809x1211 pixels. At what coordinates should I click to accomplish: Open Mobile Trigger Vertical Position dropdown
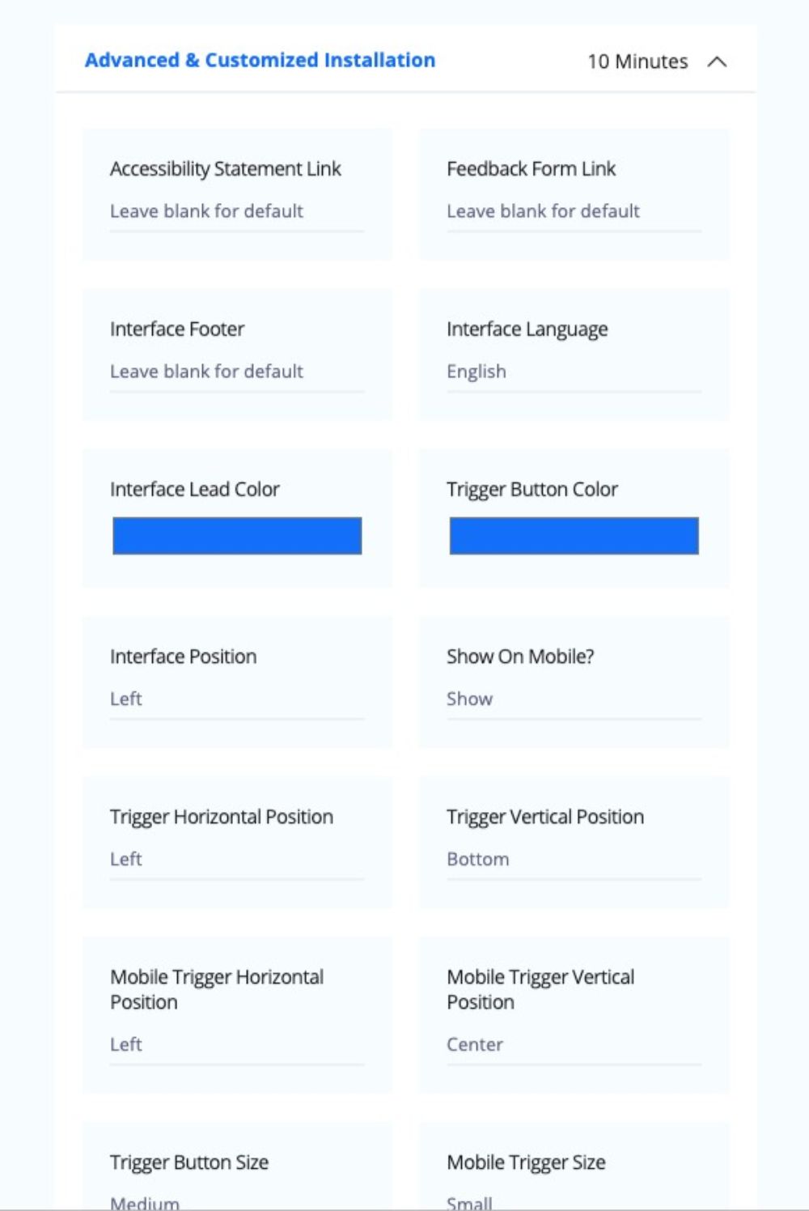tap(574, 1045)
